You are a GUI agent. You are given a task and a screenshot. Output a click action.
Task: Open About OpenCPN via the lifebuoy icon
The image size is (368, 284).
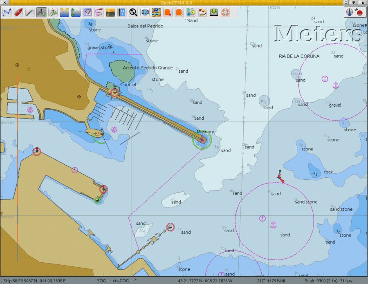tap(225, 12)
